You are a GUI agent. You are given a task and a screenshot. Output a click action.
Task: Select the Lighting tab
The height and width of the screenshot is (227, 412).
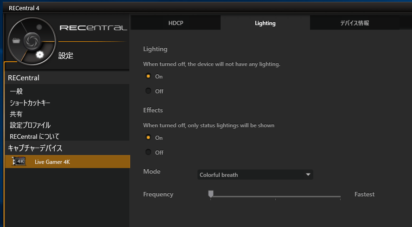tap(265, 23)
